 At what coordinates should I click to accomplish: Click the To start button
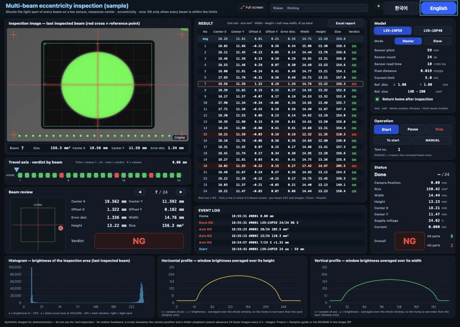(393, 140)
